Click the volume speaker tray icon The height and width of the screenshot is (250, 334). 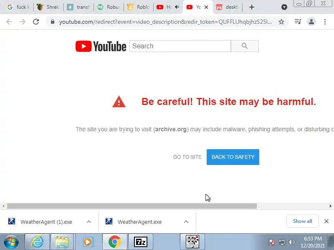coord(291,242)
